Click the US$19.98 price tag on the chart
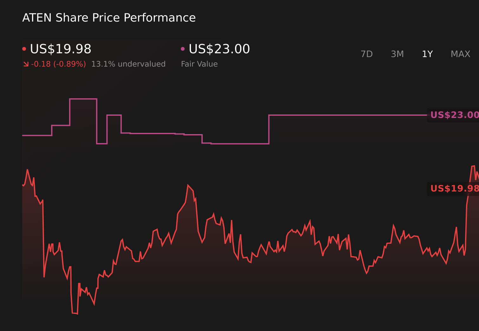The width and height of the screenshot is (479, 331). [x=454, y=188]
